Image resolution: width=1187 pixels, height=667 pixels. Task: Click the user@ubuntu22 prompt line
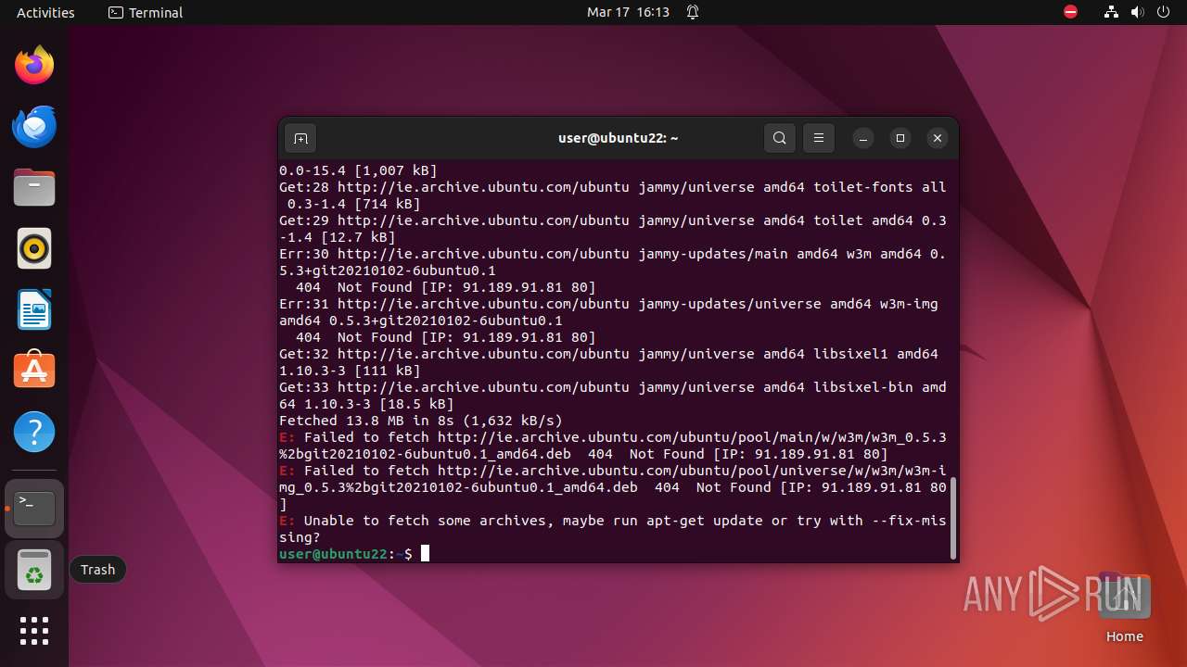coord(354,553)
